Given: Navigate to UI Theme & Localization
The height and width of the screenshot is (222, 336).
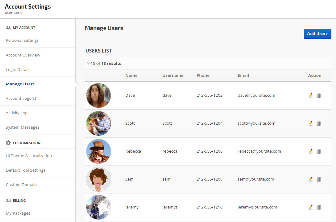Looking at the screenshot, I should pos(29,156).
